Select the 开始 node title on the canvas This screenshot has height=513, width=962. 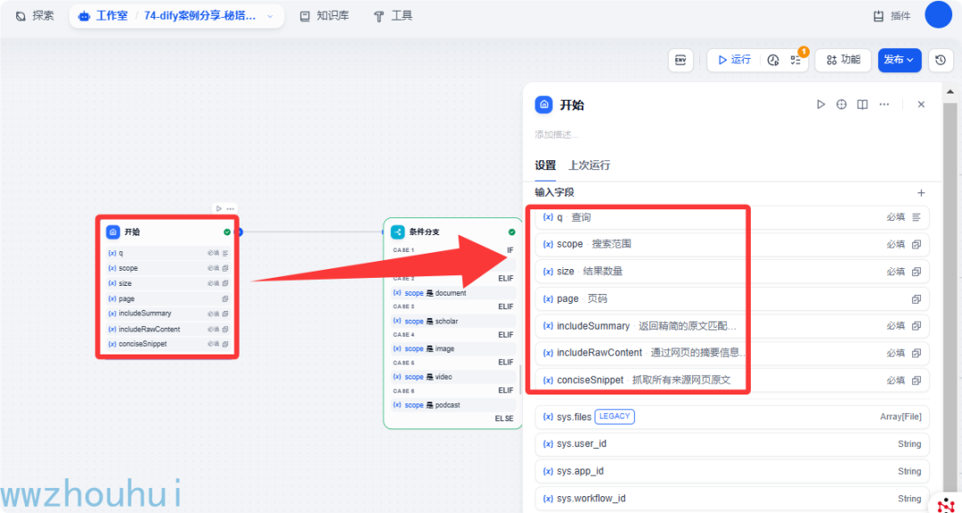(x=132, y=232)
